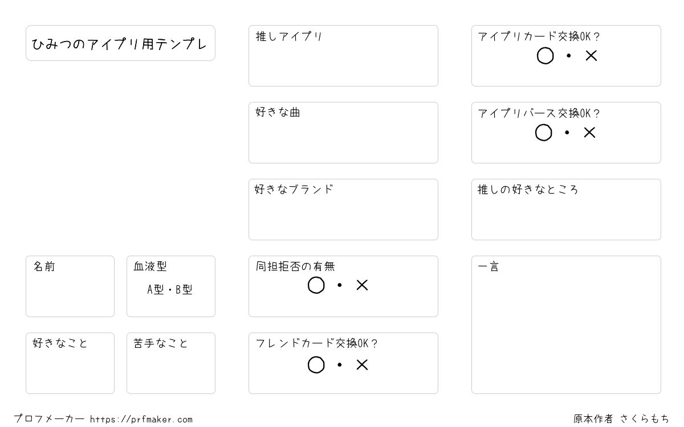The image size is (684, 427).
Task: Click the 推しアイプリ box
Action: [343, 56]
